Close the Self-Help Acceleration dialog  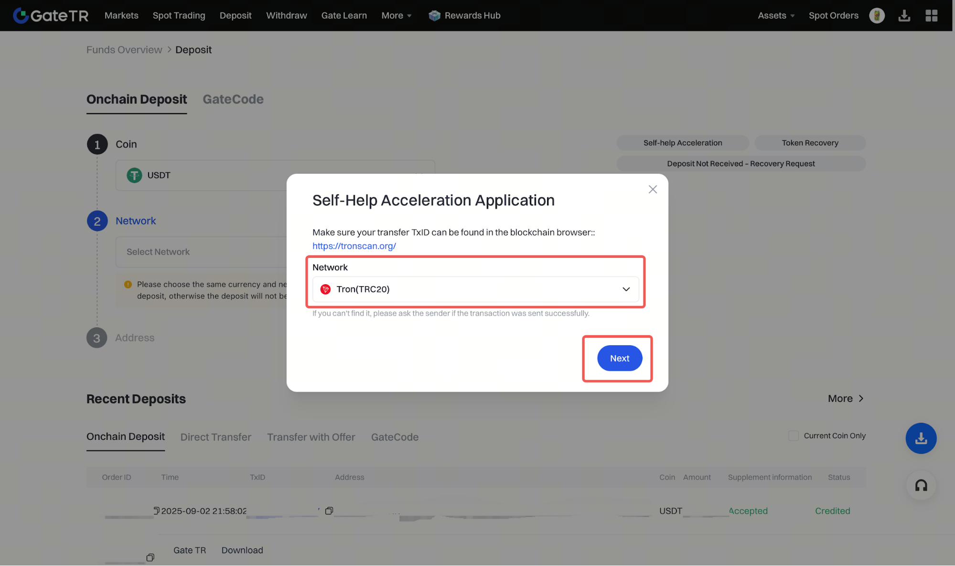tap(653, 189)
